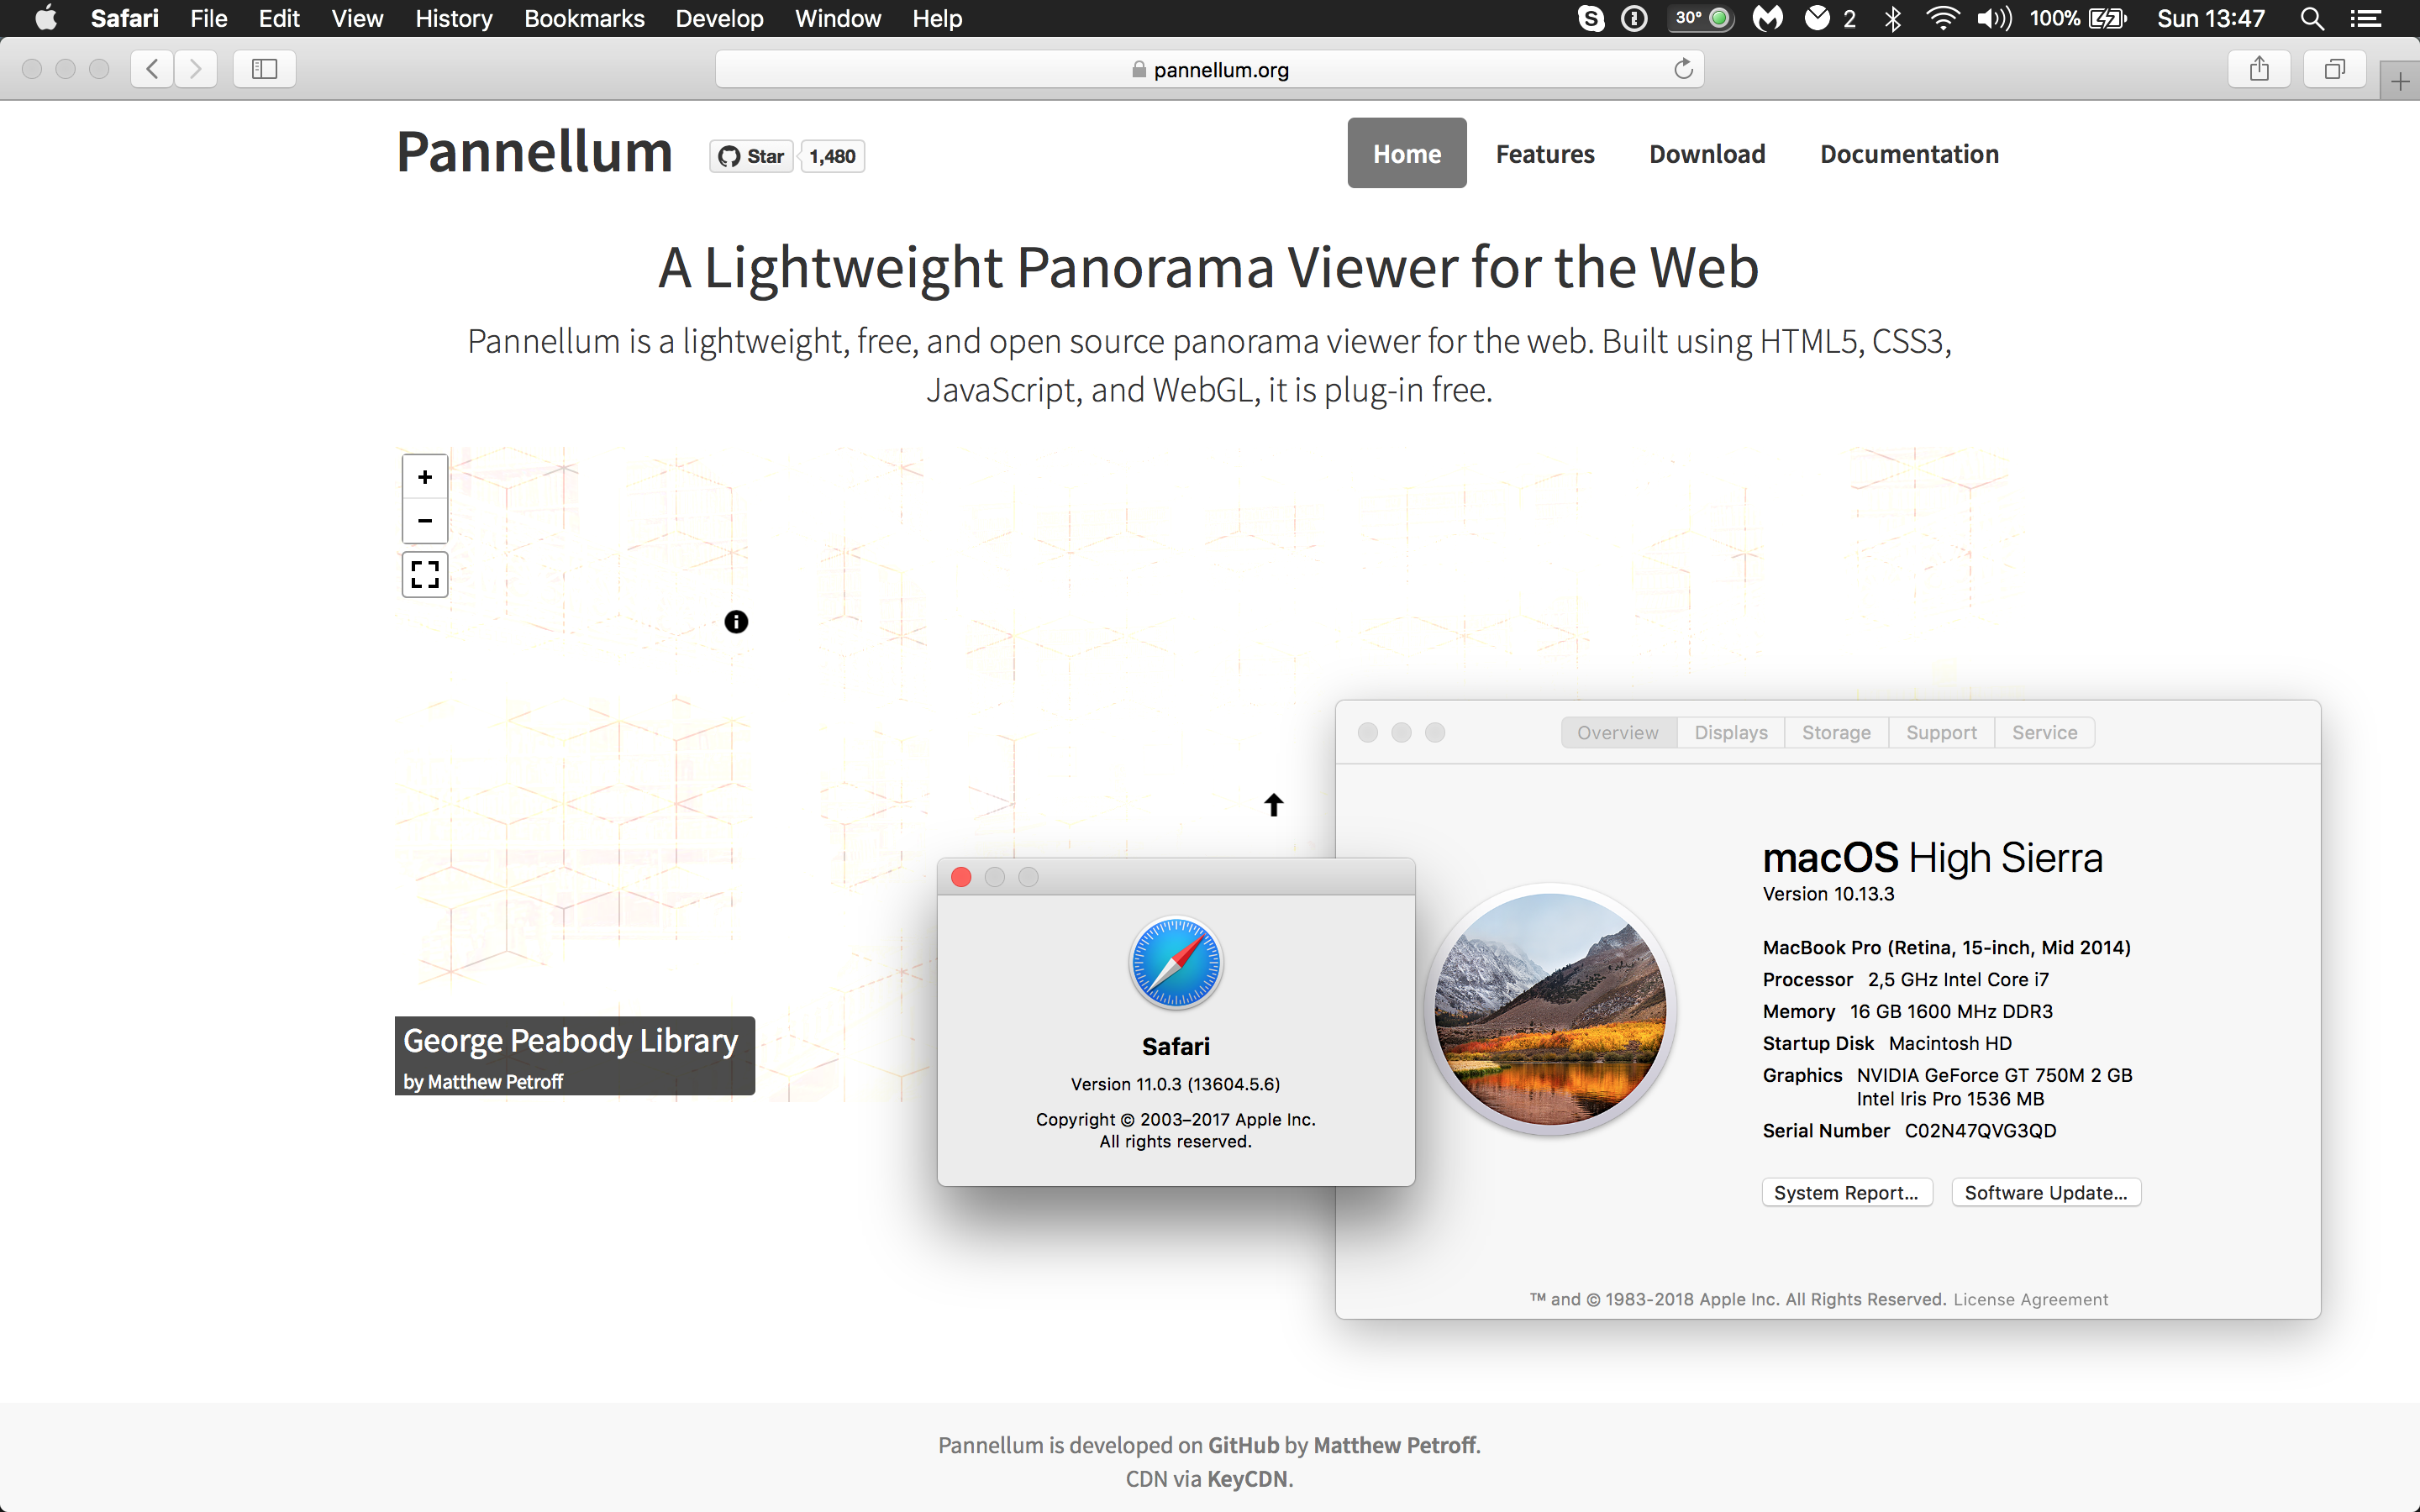Image resolution: width=2420 pixels, height=1512 pixels.
Task: Switch to the Storage tab
Action: [x=1836, y=732]
